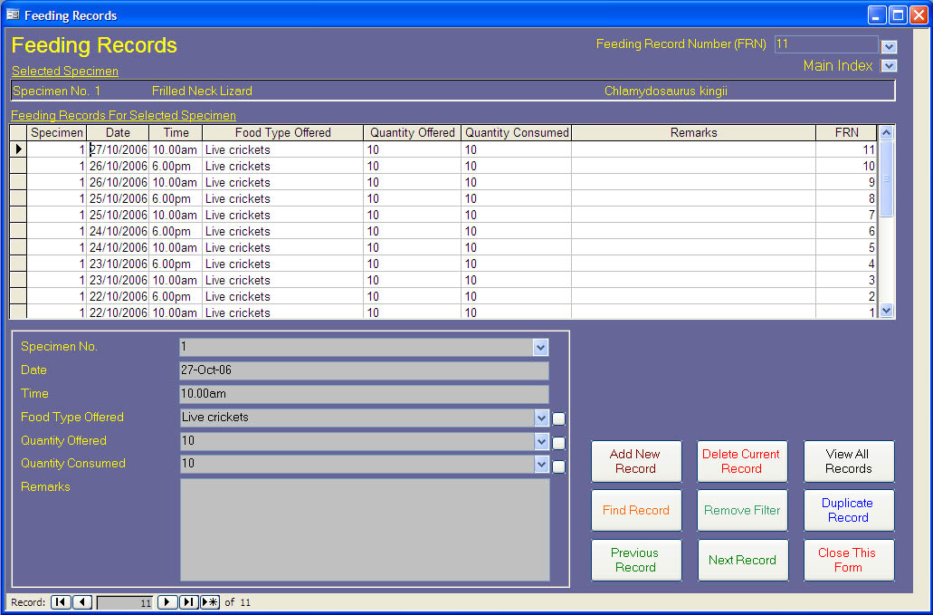Click Live crickets cell in FRN 6 row
Viewport: 933px width, 615px height.
(282, 232)
